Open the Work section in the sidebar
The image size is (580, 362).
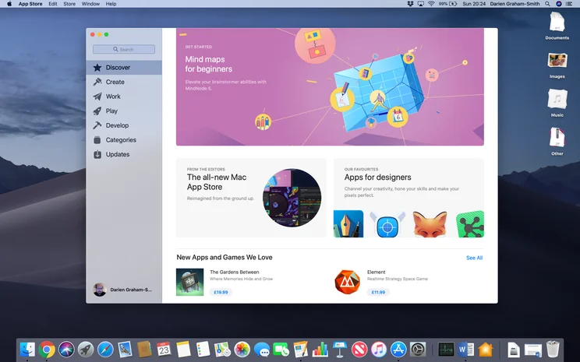pyautogui.click(x=124, y=97)
